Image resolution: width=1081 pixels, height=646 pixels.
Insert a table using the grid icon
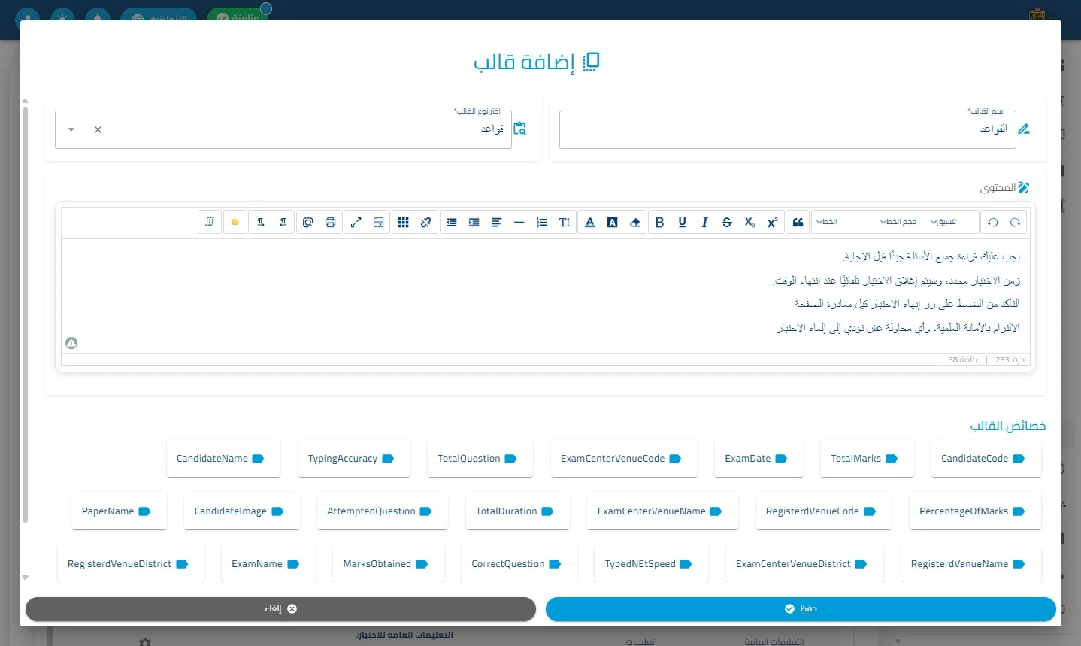(404, 223)
